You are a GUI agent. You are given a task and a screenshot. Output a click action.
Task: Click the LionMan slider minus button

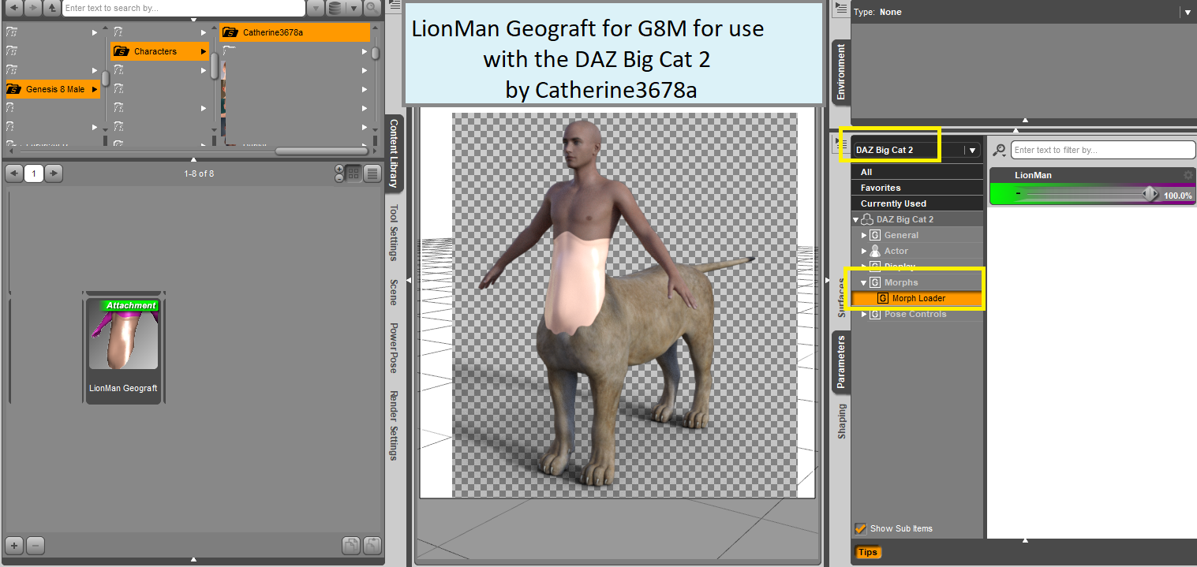tap(1019, 193)
